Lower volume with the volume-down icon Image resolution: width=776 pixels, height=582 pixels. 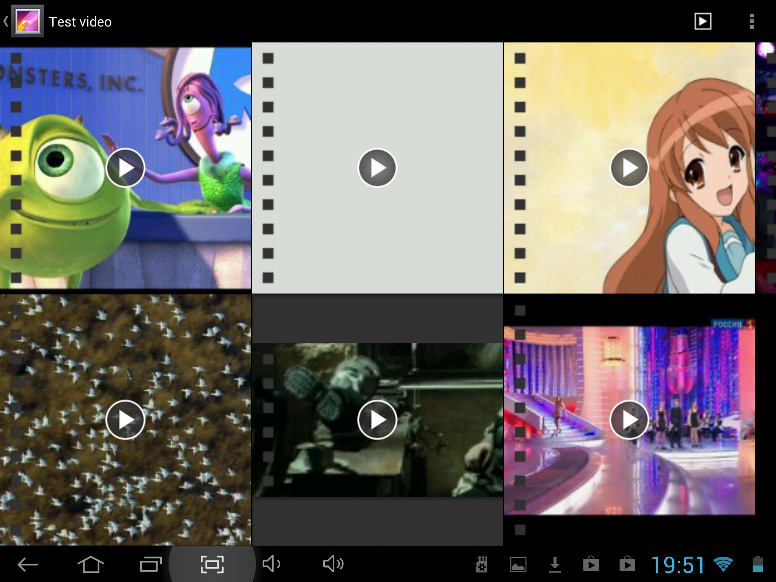[x=271, y=564]
